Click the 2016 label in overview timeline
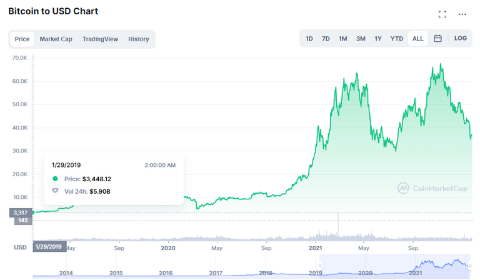 [x=166, y=273]
